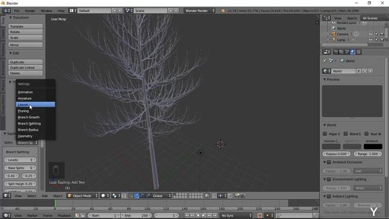This screenshot has width=389, height=219.
Task: Open the viewport shading selector
Action: (x=105, y=196)
